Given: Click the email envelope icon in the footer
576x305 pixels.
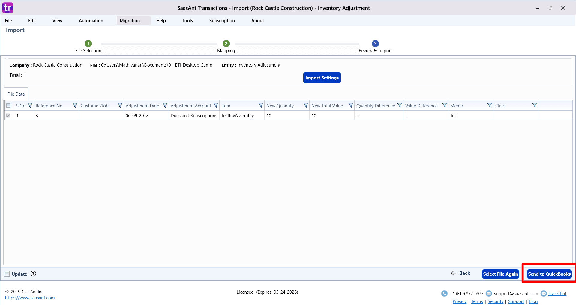Looking at the screenshot, I should coord(489,293).
